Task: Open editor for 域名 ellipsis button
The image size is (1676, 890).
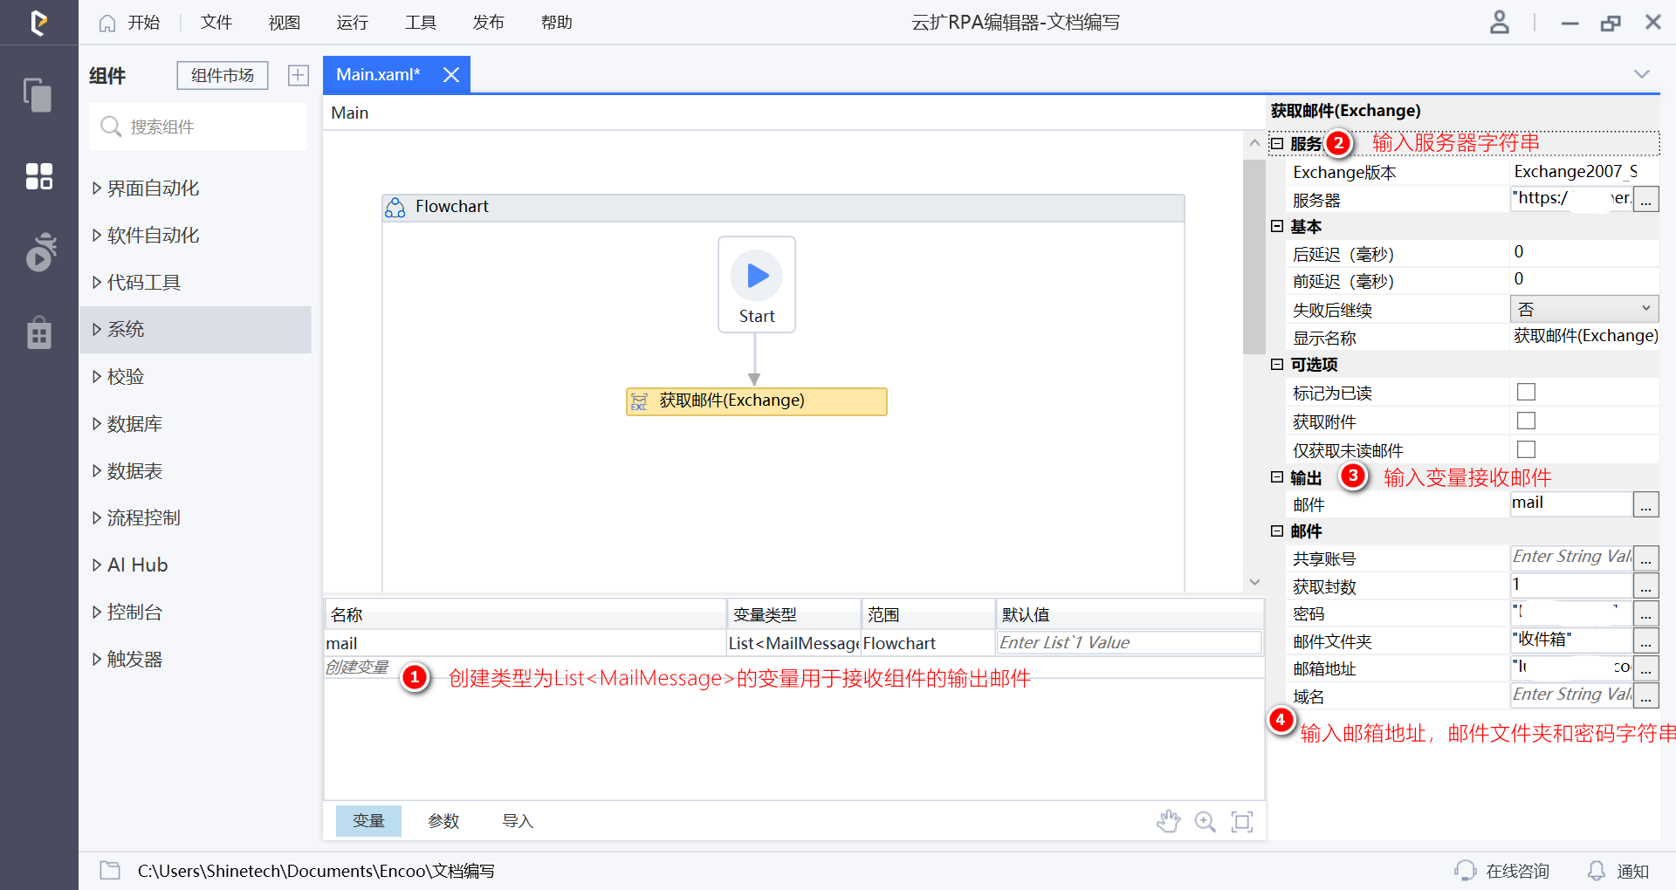Action: click(x=1645, y=697)
